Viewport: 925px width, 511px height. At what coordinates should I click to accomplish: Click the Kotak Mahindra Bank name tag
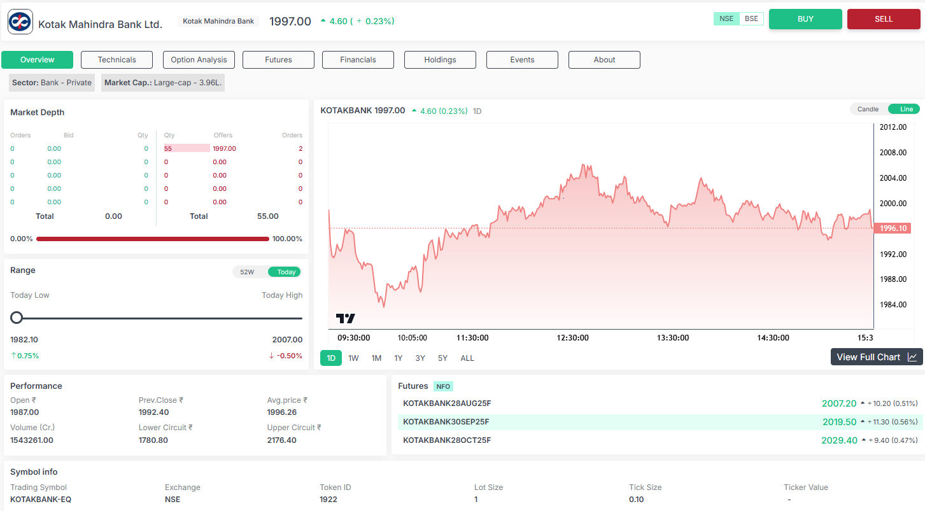218,21
